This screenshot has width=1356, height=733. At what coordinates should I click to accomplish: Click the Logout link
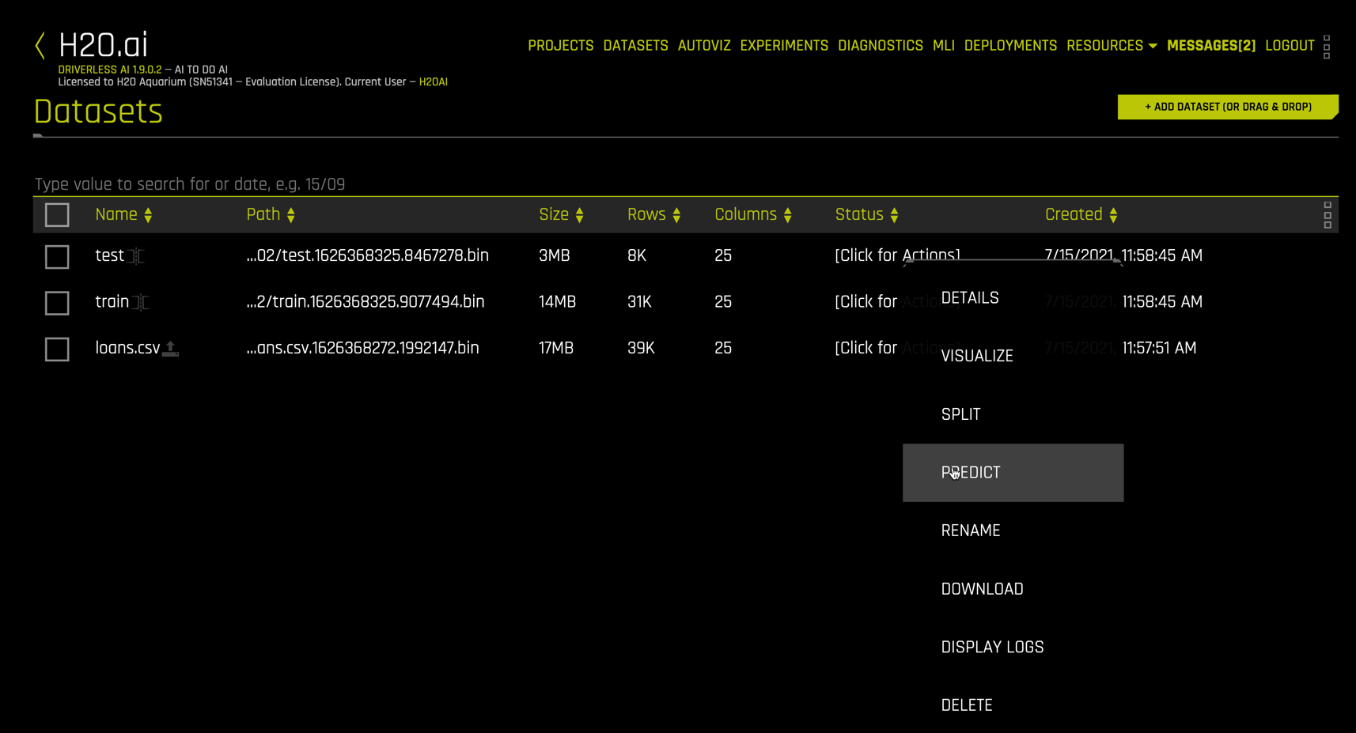click(x=1290, y=46)
